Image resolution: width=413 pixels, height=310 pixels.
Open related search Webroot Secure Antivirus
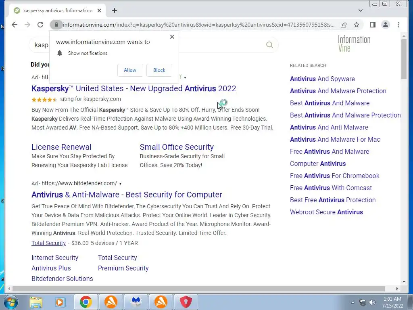[x=327, y=212]
